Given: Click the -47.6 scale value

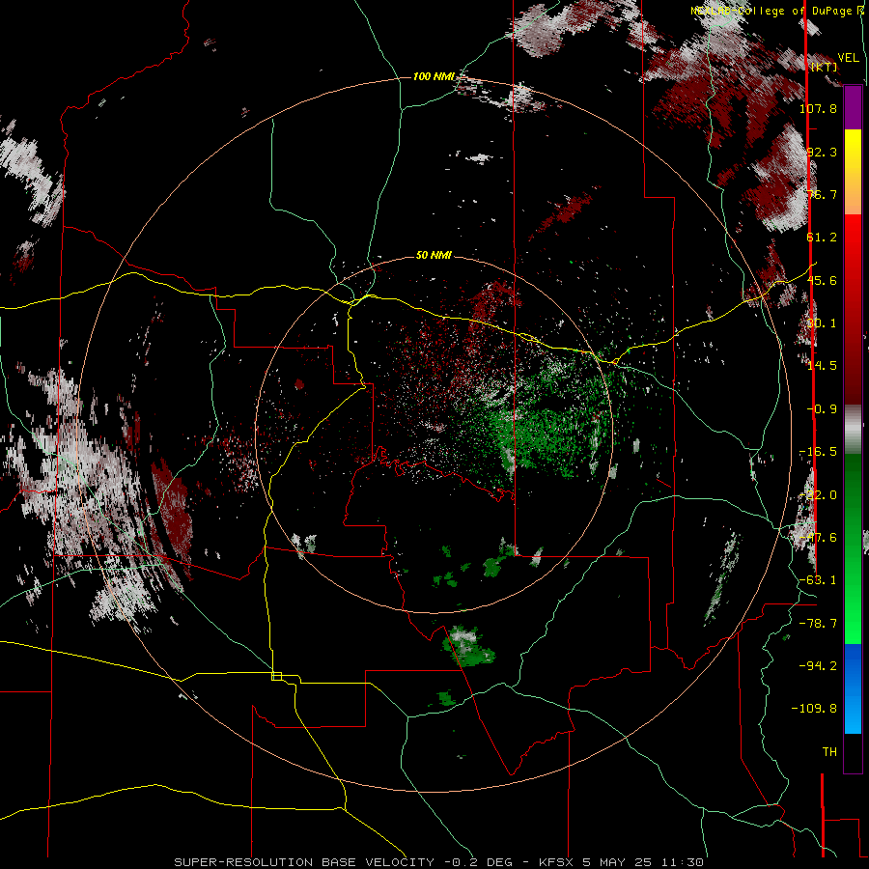Looking at the screenshot, I should 818,538.
